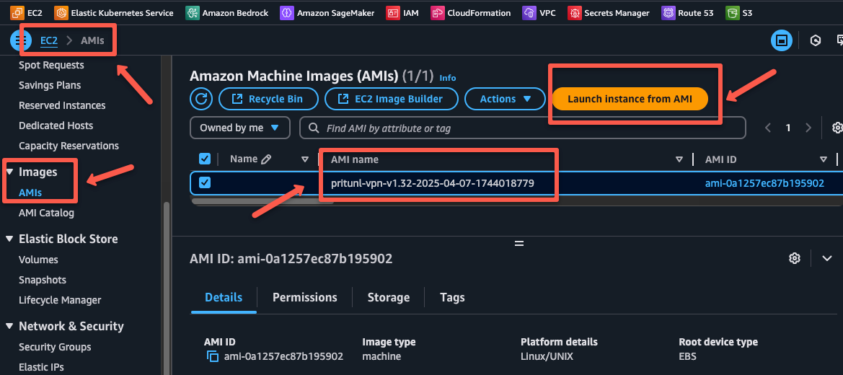Screen dimensions: 843x375
Task: Open CloudFormation shortcut
Action: 470,12
